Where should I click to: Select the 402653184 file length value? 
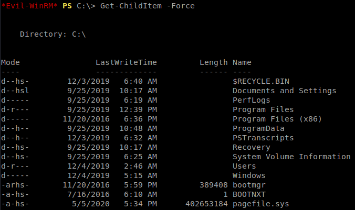[x=206, y=204]
